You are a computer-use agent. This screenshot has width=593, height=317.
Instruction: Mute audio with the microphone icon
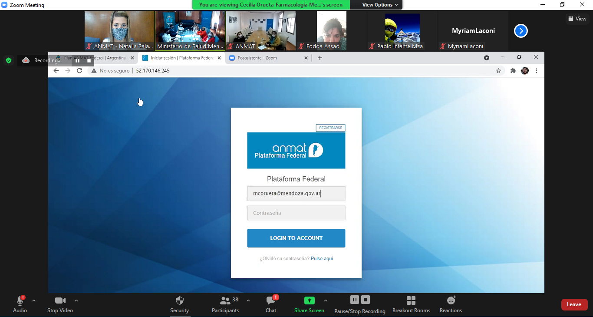point(20,301)
